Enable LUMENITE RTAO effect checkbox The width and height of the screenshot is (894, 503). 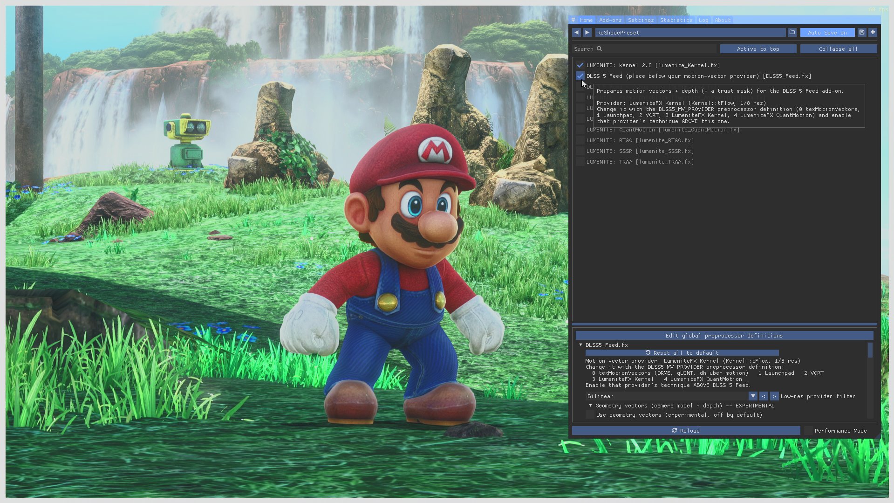580,140
